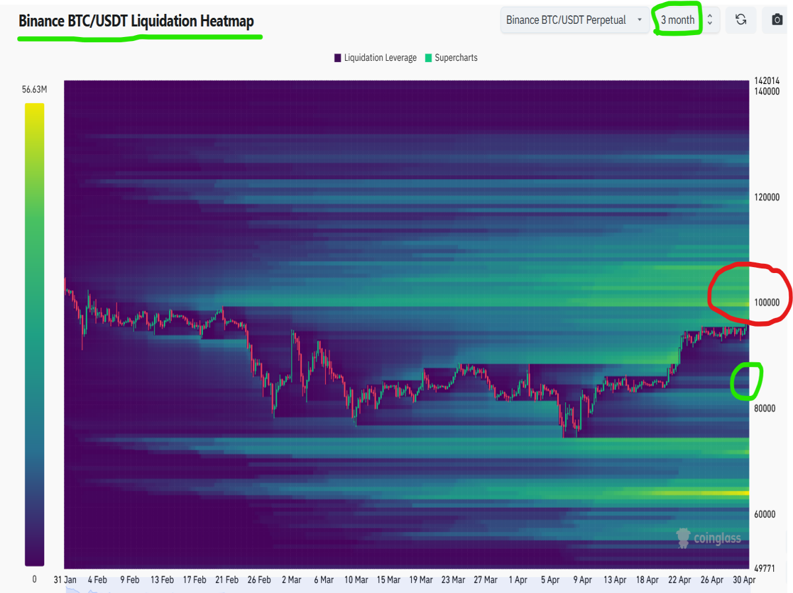The height and width of the screenshot is (593, 793).
Task: Open the 3 month timeframe selector
Action: (677, 20)
